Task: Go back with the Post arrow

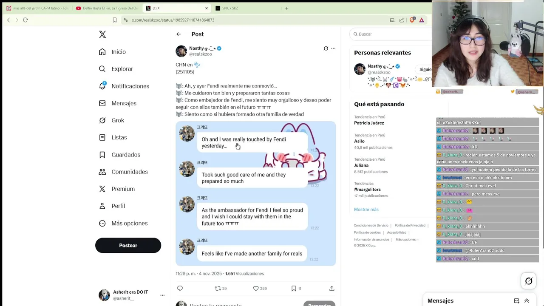Action: pos(178,34)
